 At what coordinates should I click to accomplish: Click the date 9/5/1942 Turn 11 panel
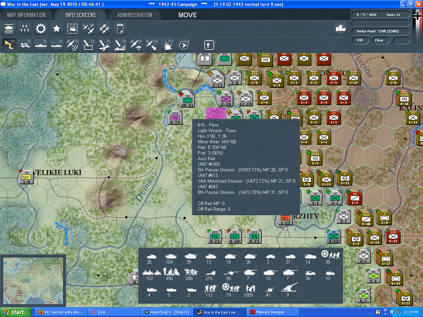coord(380,15)
